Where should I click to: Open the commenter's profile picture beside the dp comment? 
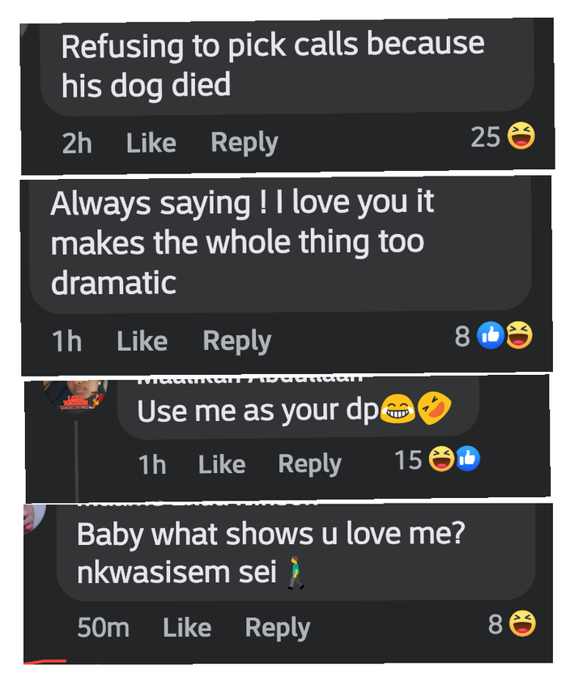75,395
